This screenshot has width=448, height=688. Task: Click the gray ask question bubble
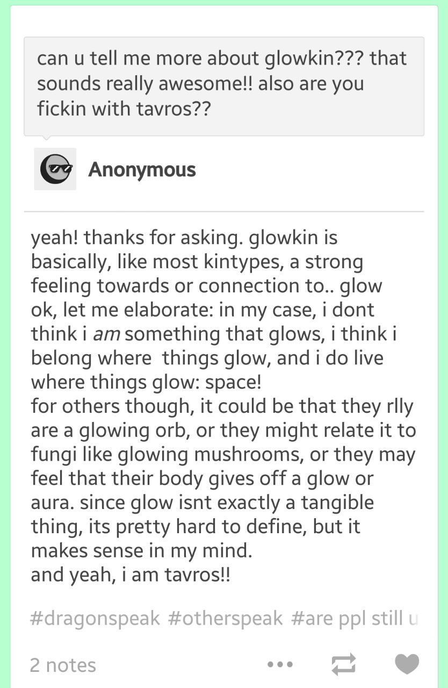pyautogui.click(x=224, y=86)
